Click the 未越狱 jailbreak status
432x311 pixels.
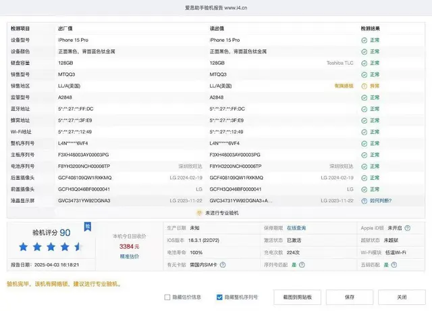tap(391, 241)
